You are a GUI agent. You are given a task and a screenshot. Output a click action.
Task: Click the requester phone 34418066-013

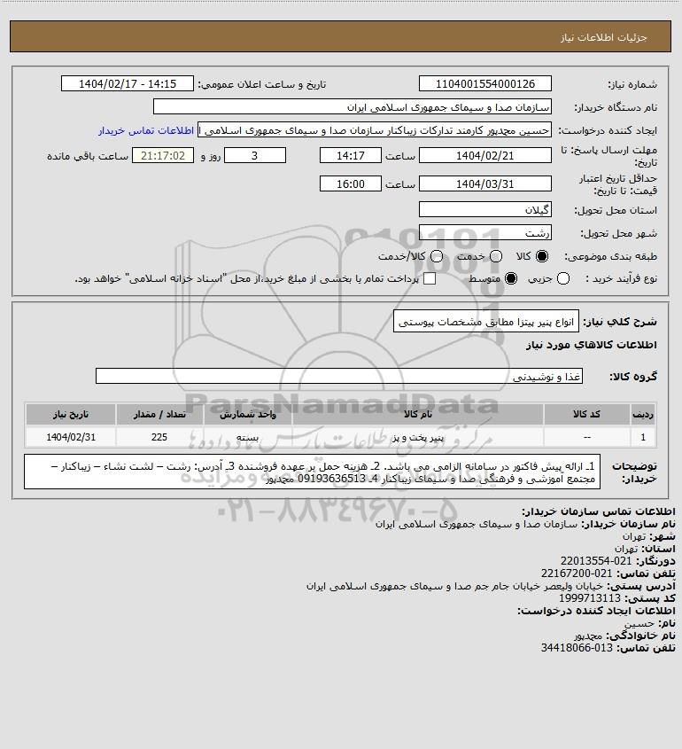point(577,648)
